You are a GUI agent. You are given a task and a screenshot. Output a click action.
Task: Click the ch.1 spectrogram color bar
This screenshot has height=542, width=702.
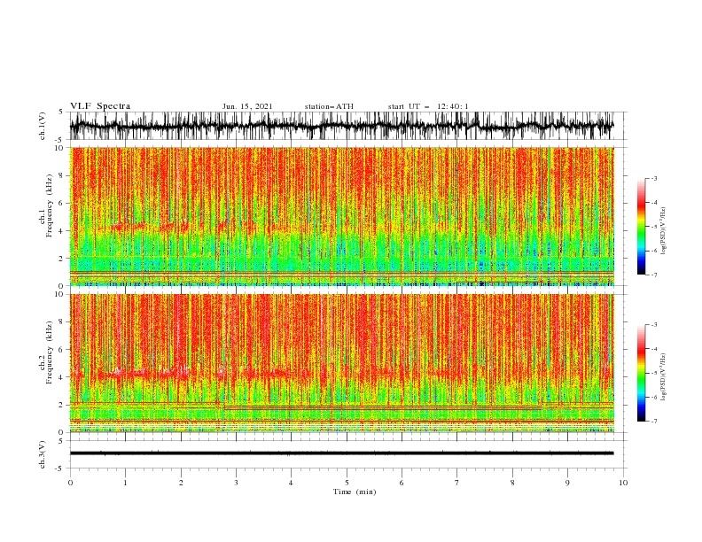(x=641, y=227)
